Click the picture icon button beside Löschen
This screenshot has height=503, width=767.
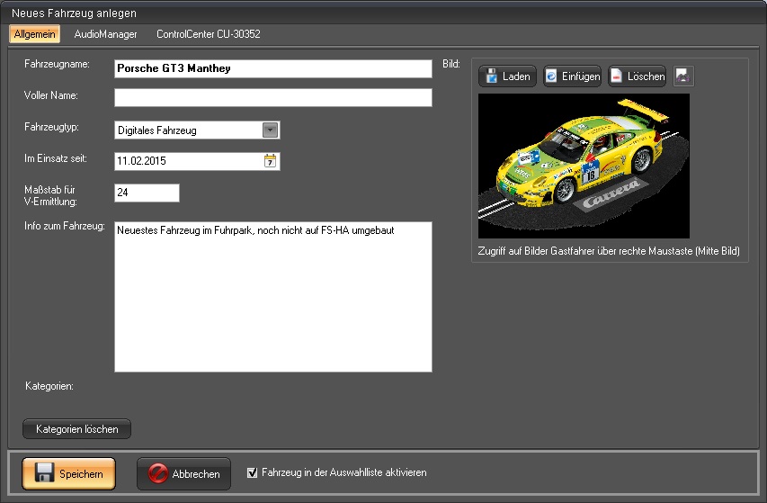[683, 76]
